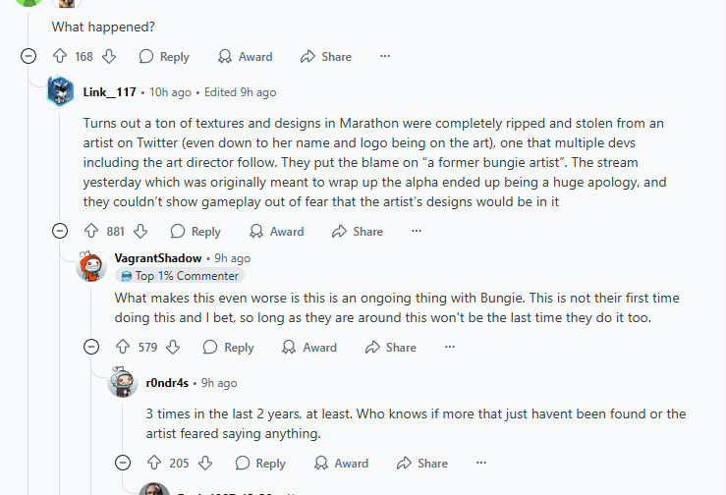Upvote the "What happened?" comment

(59, 57)
